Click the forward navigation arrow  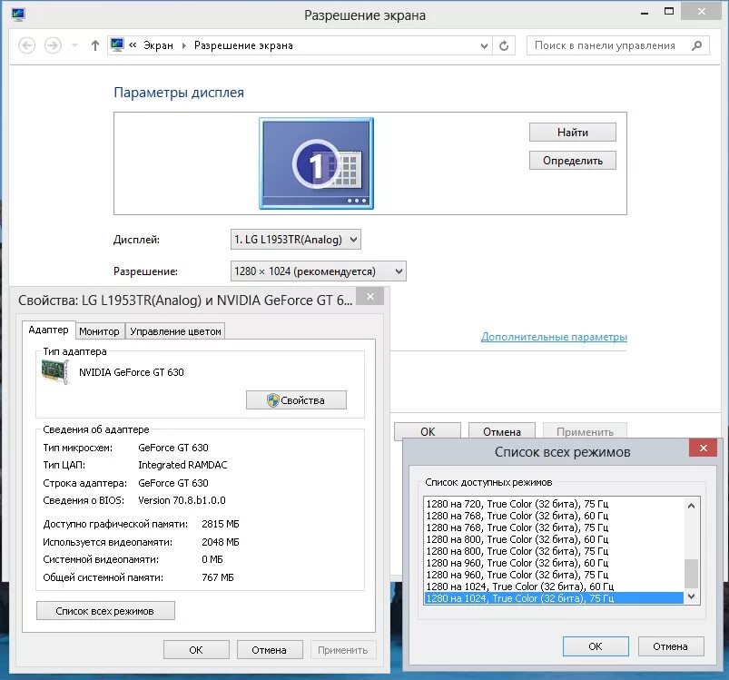[53, 45]
